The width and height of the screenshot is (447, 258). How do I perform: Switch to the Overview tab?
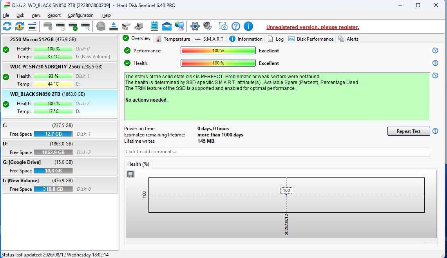tap(137, 38)
